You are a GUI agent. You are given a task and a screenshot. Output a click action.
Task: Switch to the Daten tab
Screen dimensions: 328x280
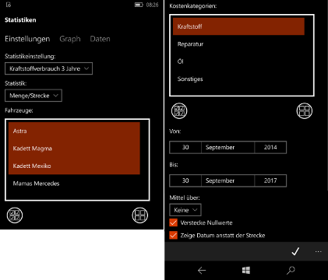point(100,39)
